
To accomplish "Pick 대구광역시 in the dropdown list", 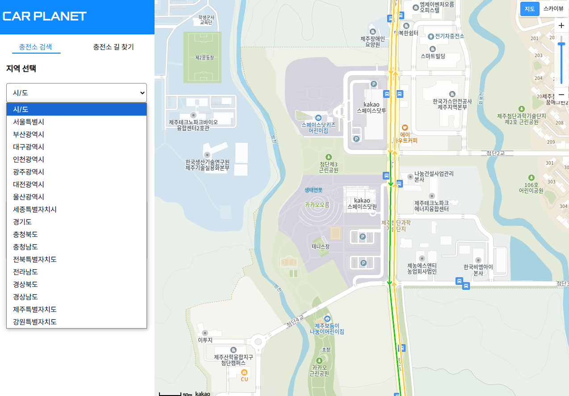I will (76, 147).
